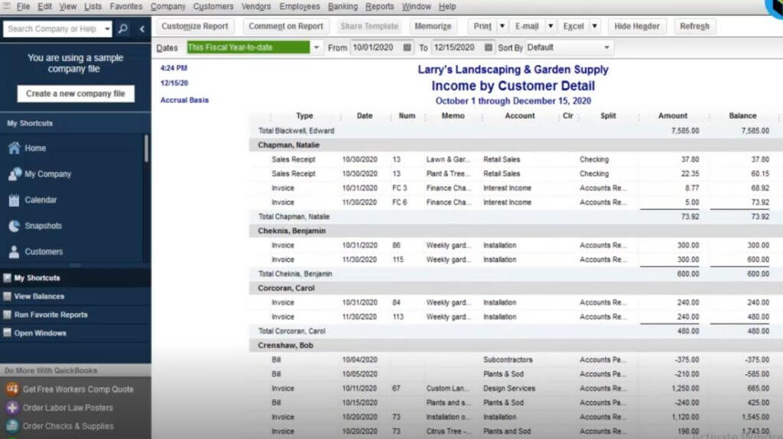The image size is (783, 439).
Task: Click the search magnifier icon
Action: (123, 29)
